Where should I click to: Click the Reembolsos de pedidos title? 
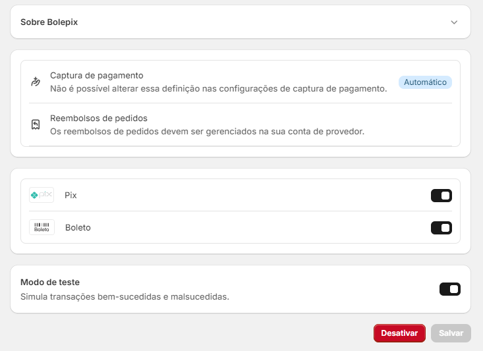99,119
